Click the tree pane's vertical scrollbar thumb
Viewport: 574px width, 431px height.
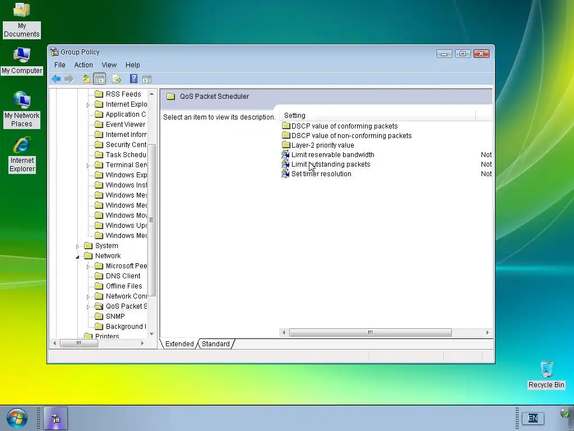(x=151, y=220)
